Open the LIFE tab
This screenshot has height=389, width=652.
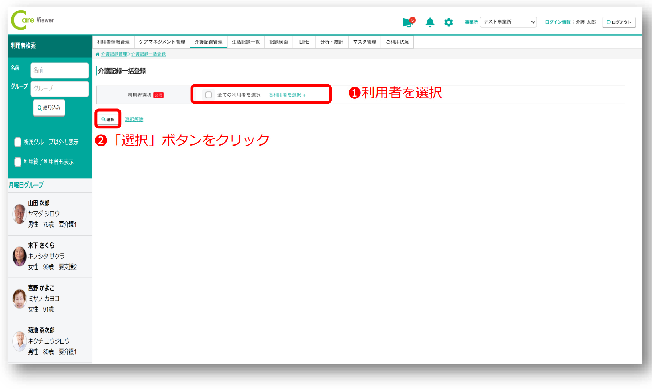[x=304, y=42]
